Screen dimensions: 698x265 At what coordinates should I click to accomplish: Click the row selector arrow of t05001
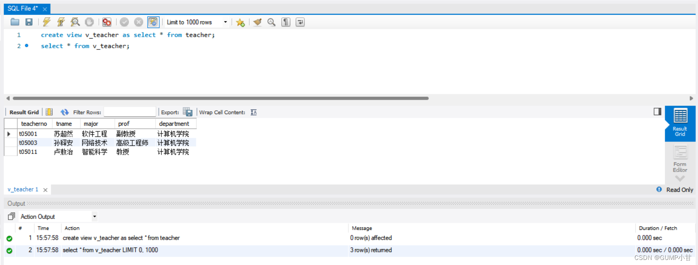coord(9,134)
